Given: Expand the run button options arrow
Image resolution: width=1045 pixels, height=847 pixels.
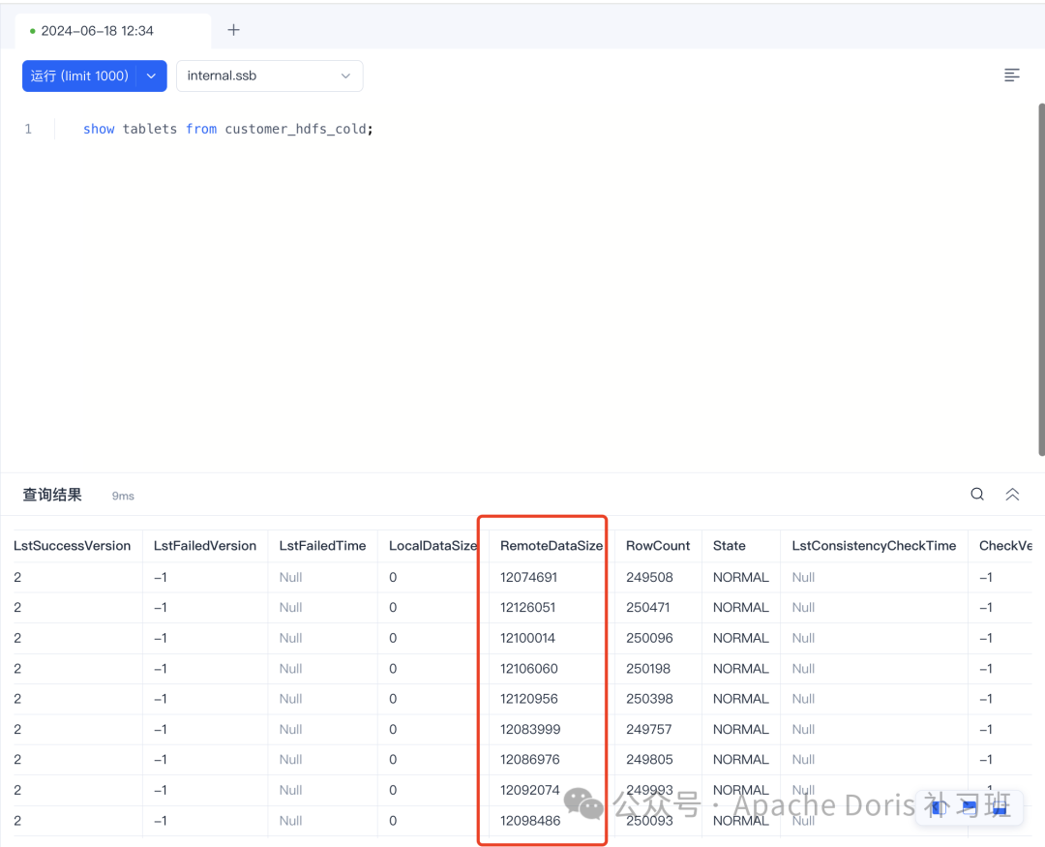Looking at the screenshot, I should 151,76.
